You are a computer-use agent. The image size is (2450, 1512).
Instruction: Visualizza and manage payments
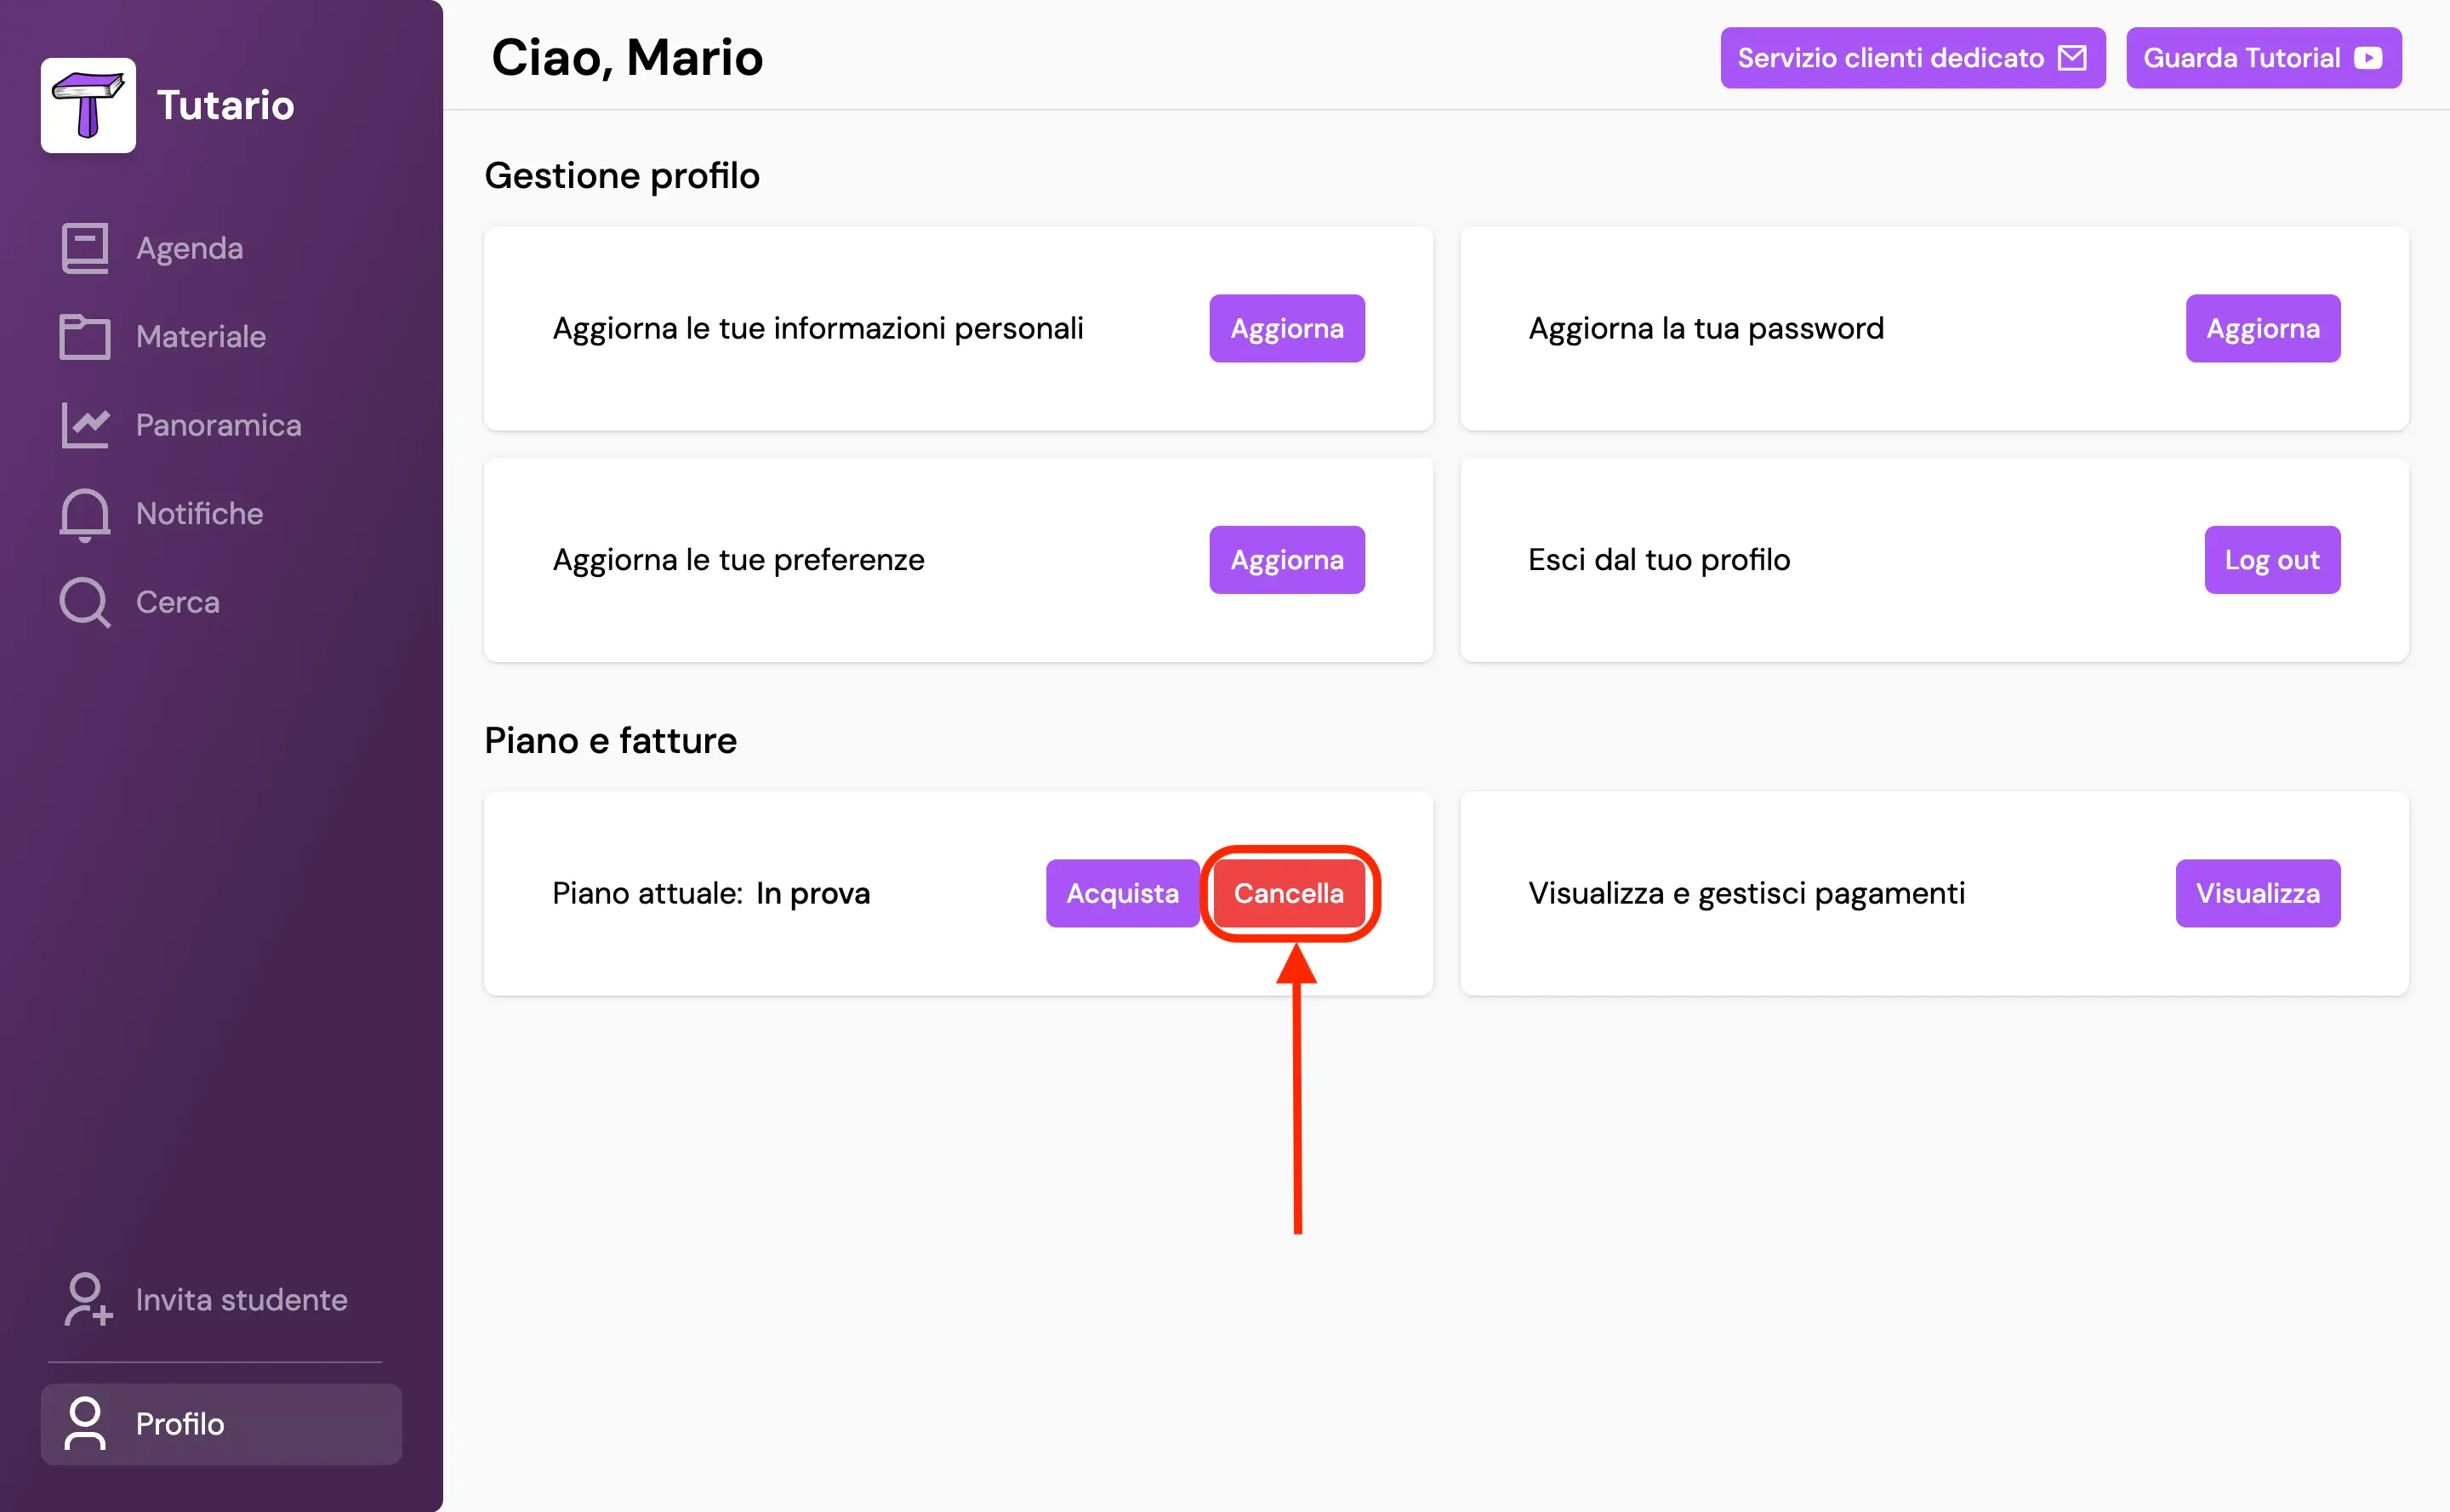[2257, 893]
